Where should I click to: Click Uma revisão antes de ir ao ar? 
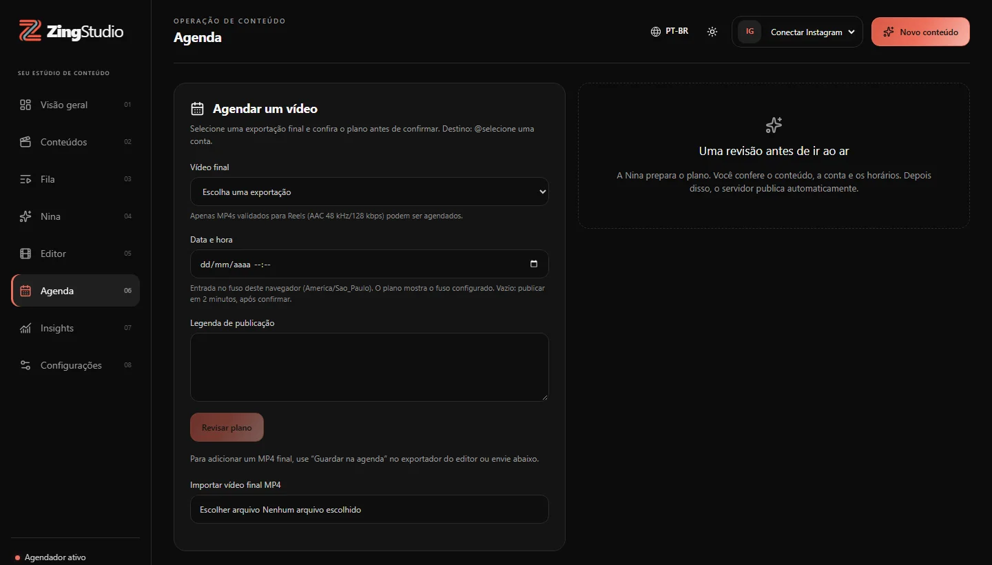[774, 151]
